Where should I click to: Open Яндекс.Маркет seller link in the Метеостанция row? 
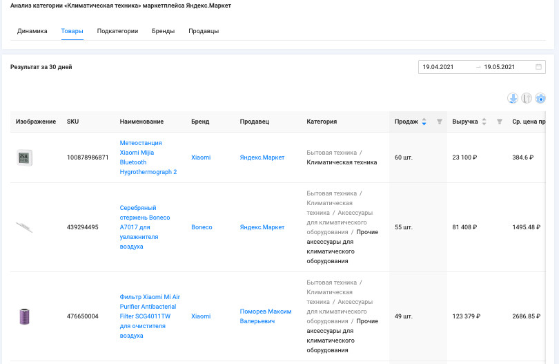coord(262,157)
